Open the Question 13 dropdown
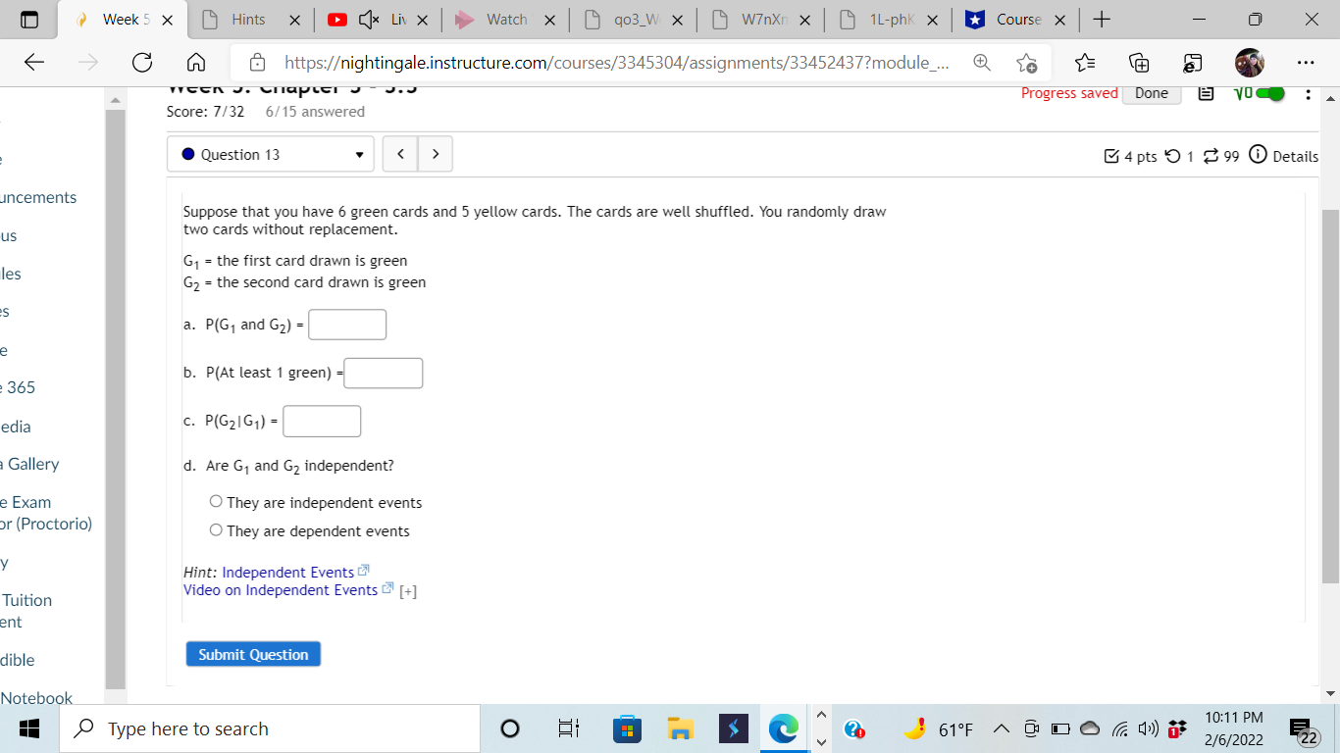This screenshot has height=753, width=1340. click(x=271, y=154)
